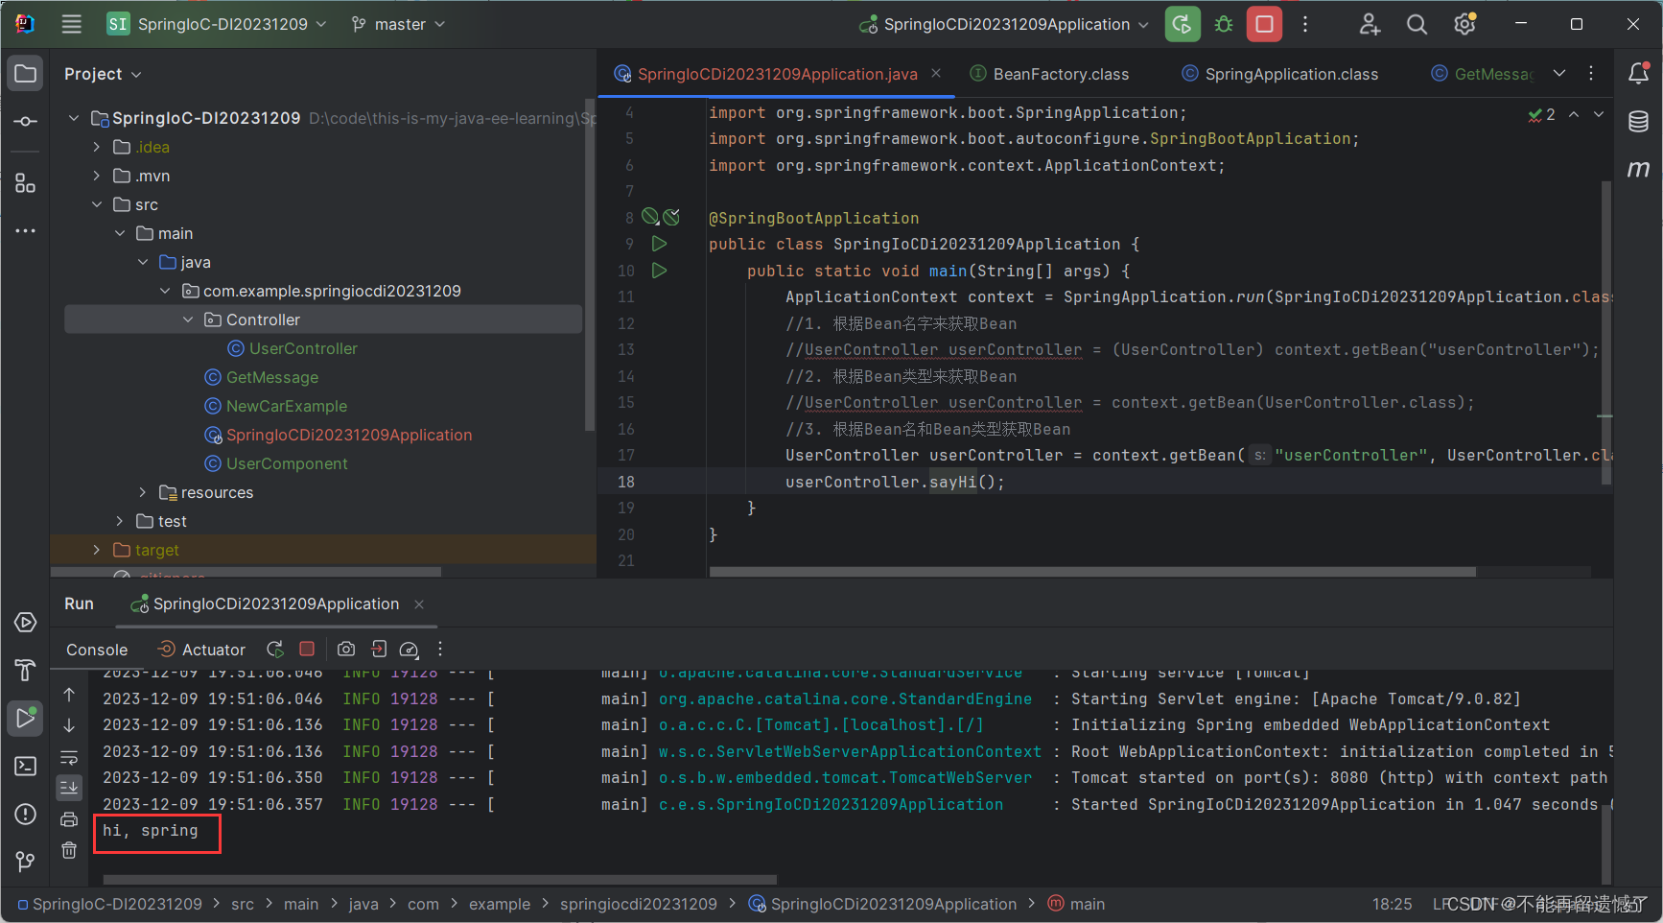
Task: Close the run tab SpringIoCDi20231209Application
Action: [419, 603]
